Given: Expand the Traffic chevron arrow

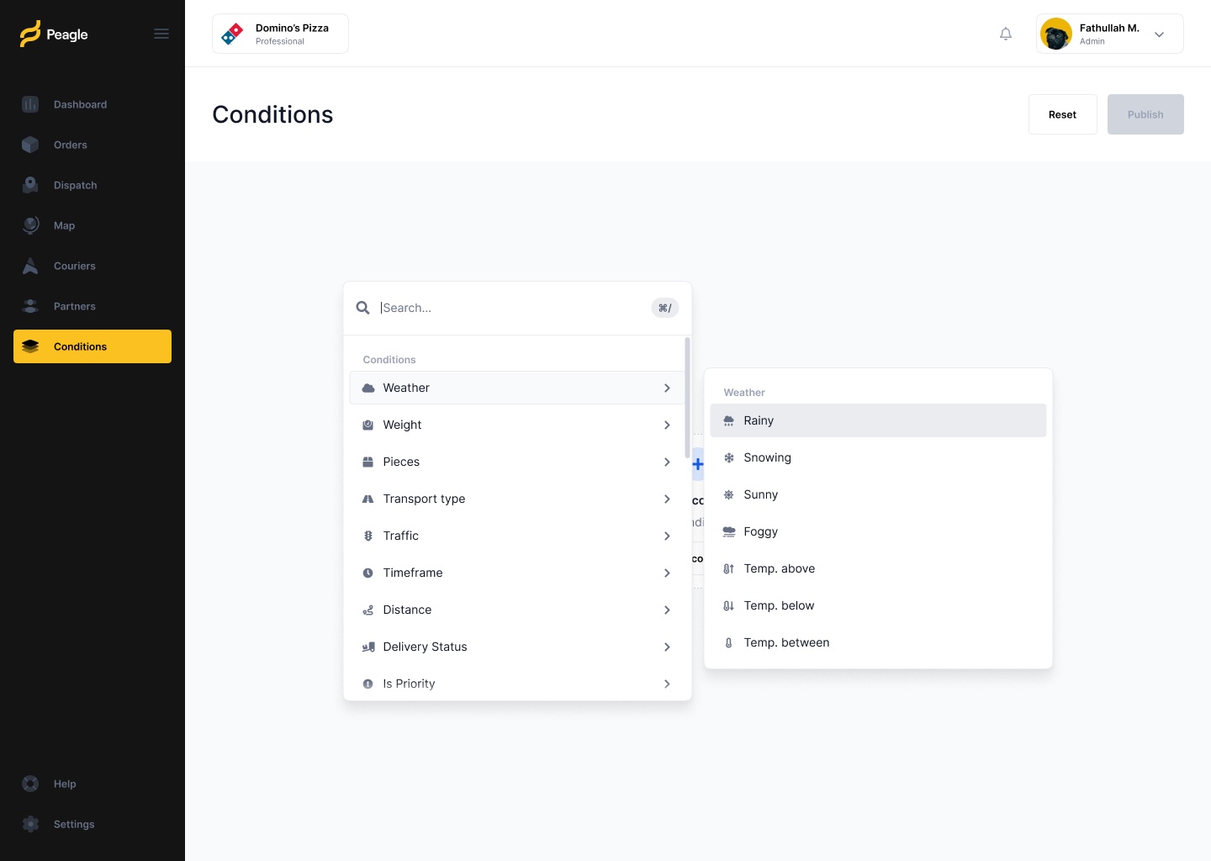Looking at the screenshot, I should pos(667,536).
